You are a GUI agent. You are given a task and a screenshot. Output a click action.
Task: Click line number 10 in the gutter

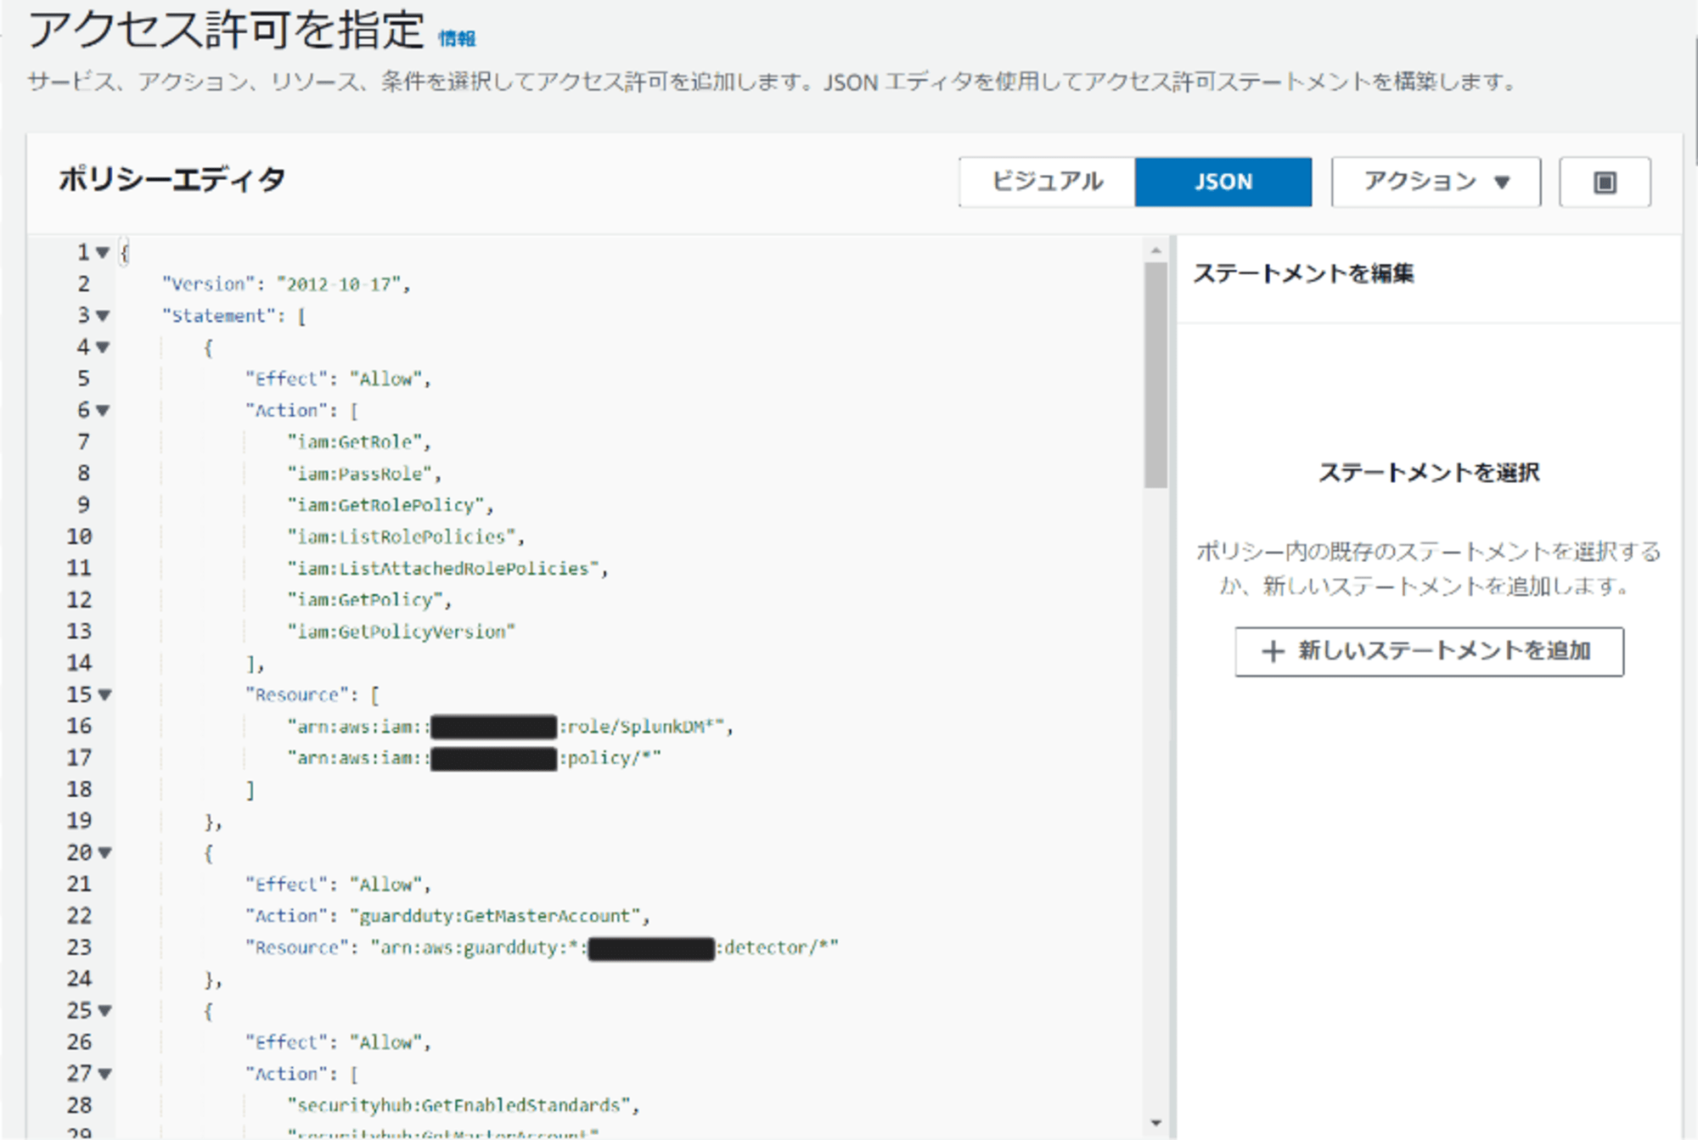point(79,537)
